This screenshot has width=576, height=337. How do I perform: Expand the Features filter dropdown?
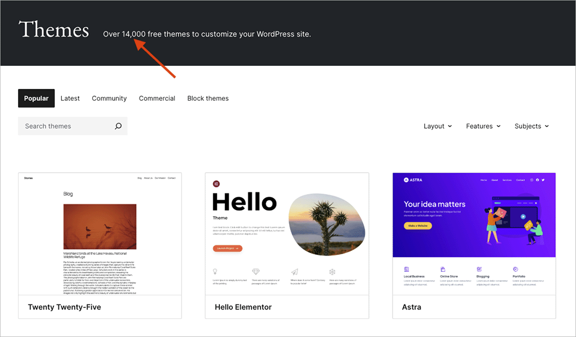[483, 126]
